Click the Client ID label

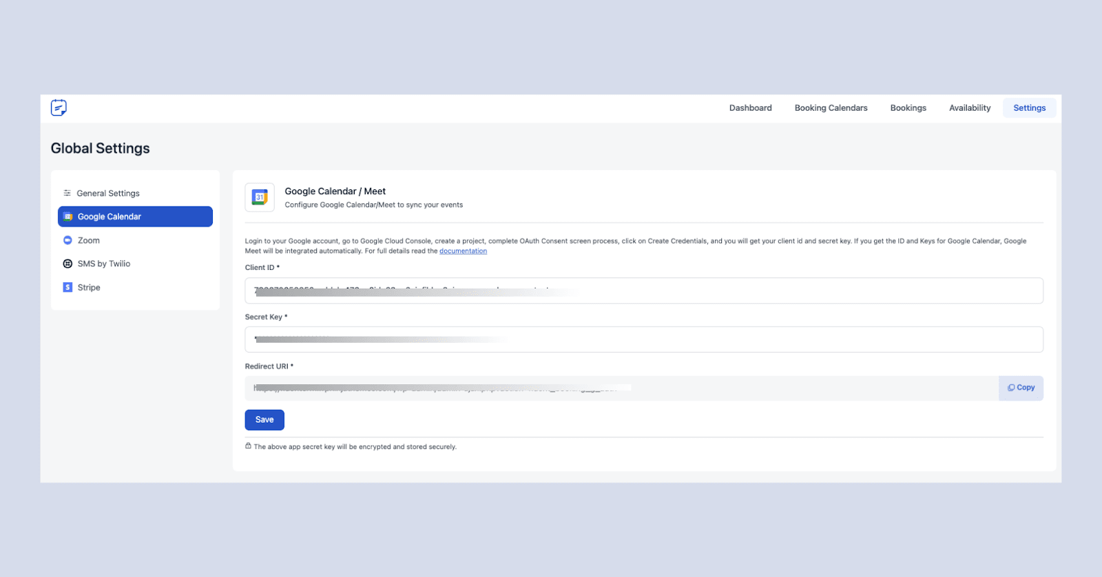pyautogui.click(x=262, y=268)
